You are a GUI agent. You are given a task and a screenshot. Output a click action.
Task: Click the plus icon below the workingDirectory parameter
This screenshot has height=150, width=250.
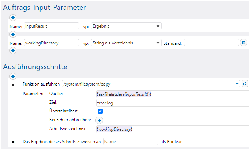point(13,51)
